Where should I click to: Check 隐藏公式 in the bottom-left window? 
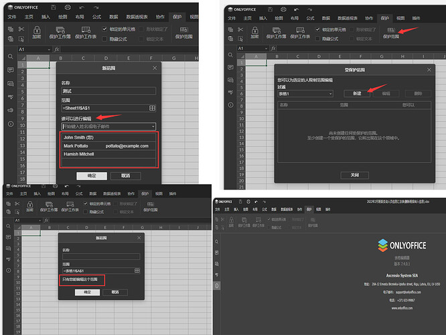click(x=85, y=212)
